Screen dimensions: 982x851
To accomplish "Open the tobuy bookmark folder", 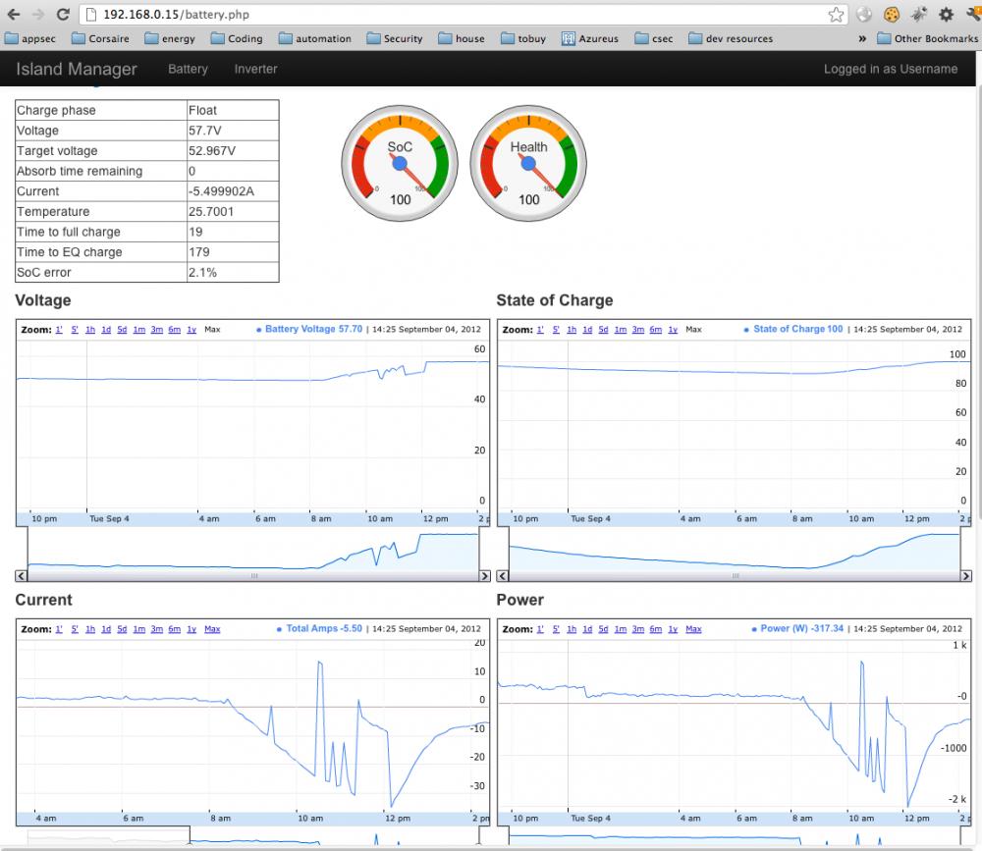I will coord(523,38).
